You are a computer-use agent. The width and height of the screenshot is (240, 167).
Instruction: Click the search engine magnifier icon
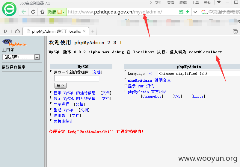click(203, 12)
